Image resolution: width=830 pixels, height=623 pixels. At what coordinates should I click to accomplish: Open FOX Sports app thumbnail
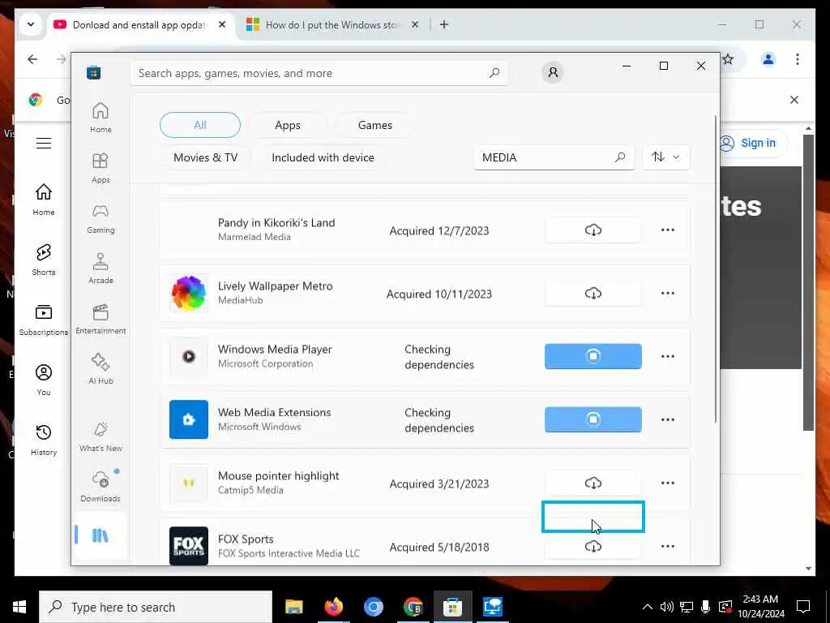[x=188, y=546]
